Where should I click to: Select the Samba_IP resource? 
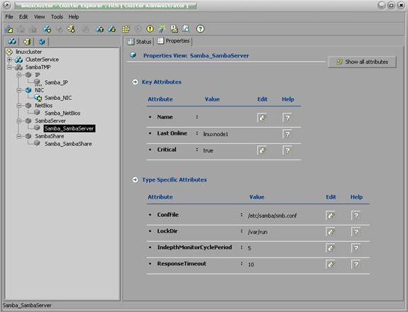click(56, 83)
